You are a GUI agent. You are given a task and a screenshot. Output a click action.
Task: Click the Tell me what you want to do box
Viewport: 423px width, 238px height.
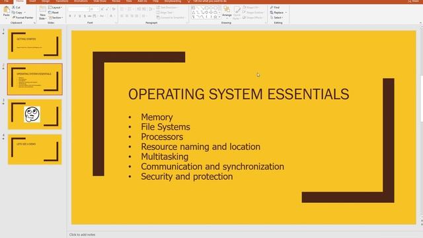[x=207, y=1]
